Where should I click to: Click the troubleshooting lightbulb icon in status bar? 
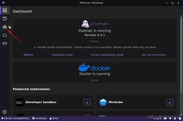(170, 118)
